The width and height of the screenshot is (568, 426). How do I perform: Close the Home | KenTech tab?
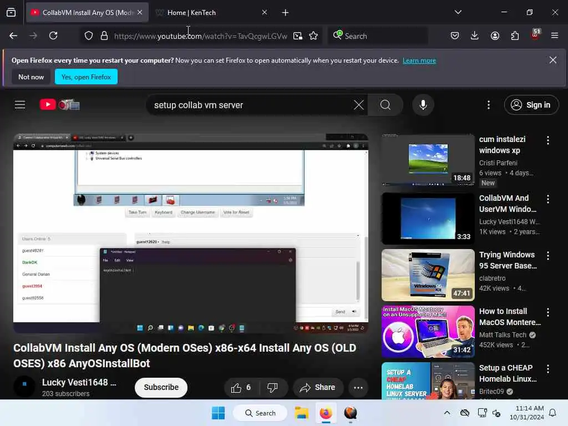pos(265,13)
